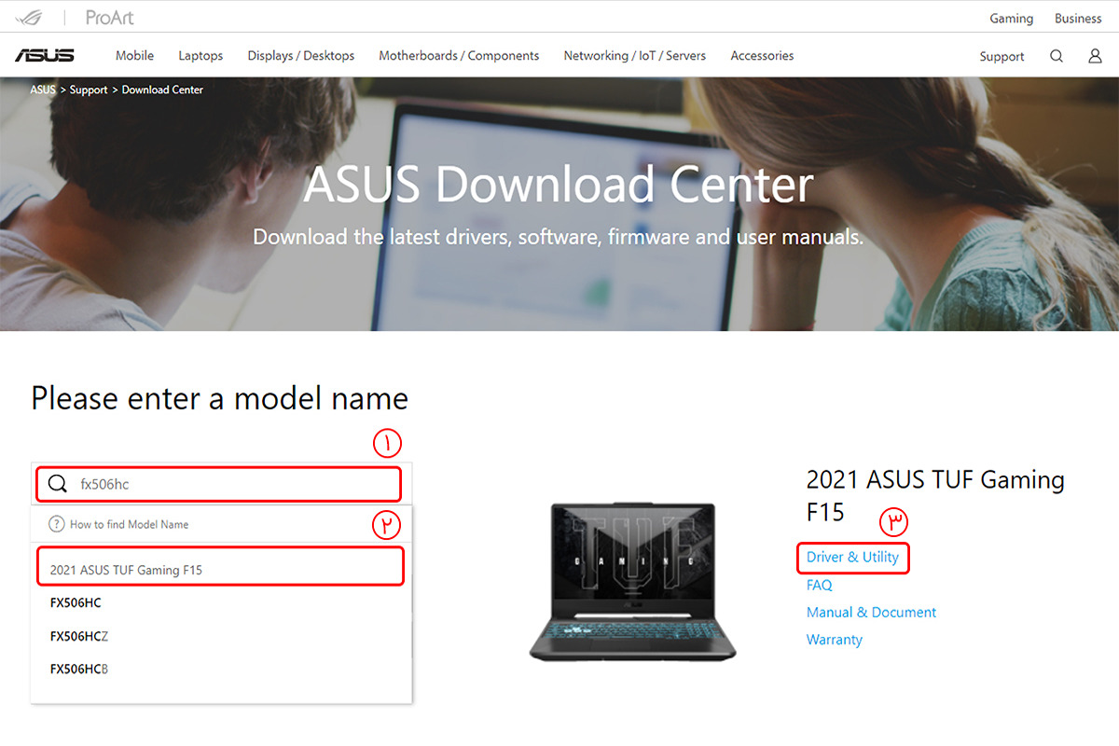The height and width of the screenshot is (746, 1119).
Task: Expand Networking / IoT / Servers menu
Action: [x=634, y=56]
